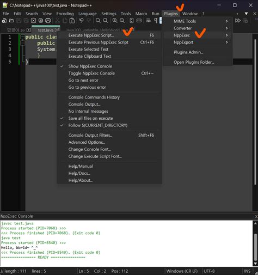Switch to the test.java tab
This screenshot has width=258, height=275.
46,30
